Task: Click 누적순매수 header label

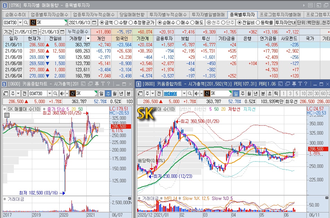Action: [x=78, y=32]
